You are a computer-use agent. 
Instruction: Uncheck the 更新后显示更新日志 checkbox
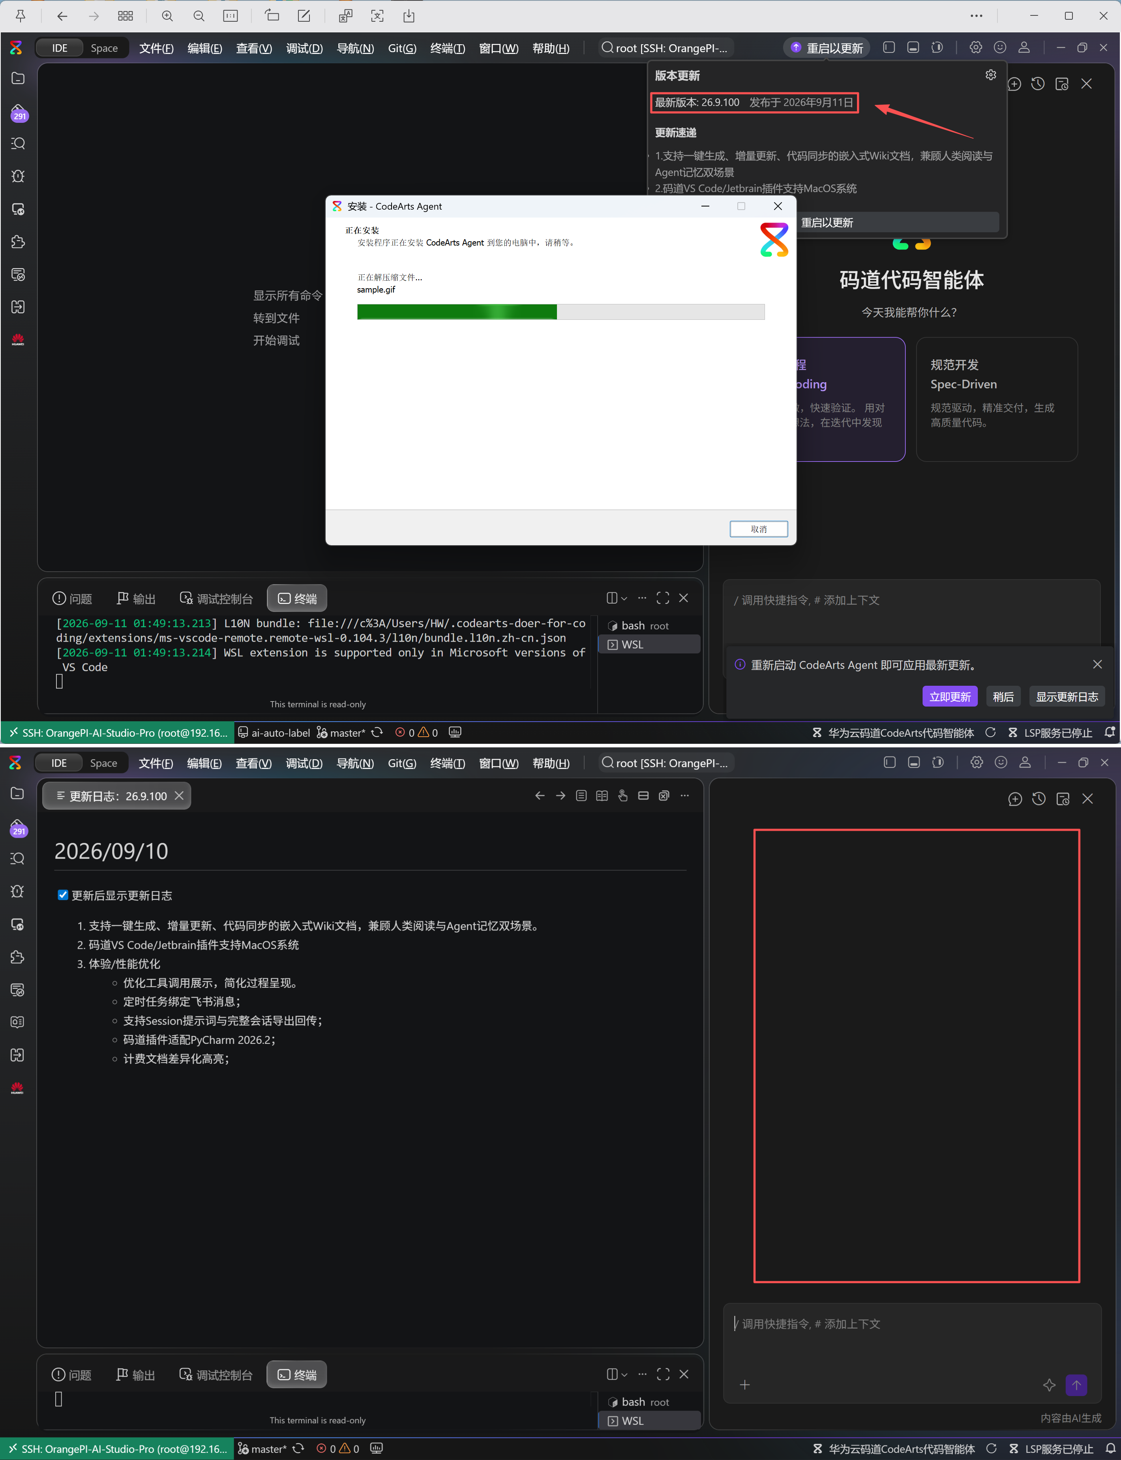(63, 895)
